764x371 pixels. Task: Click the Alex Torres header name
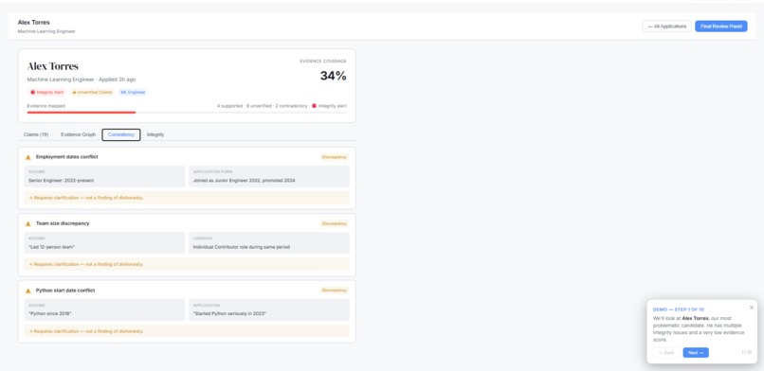pos(33,23)
